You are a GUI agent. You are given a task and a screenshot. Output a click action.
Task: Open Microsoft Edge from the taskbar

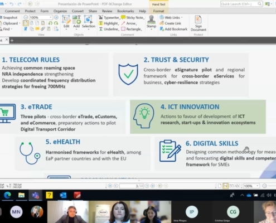[x=7, y=195]
